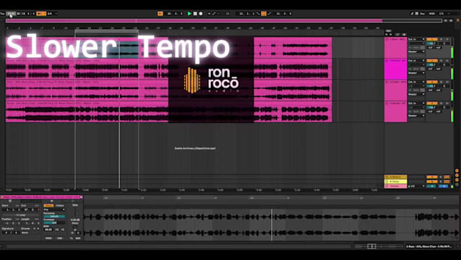The image size is (461, 260).
Task: Toggle the Bass track activator button
Action: pos(432,39)
